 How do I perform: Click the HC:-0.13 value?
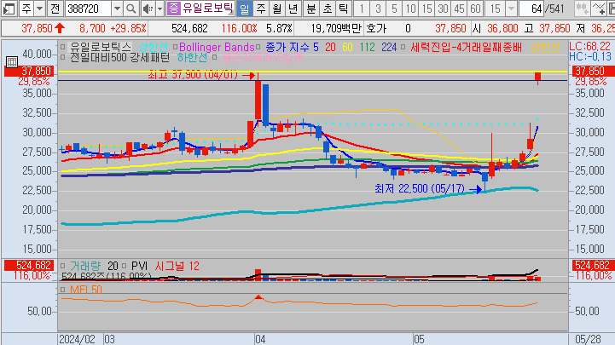coord(590,57)
